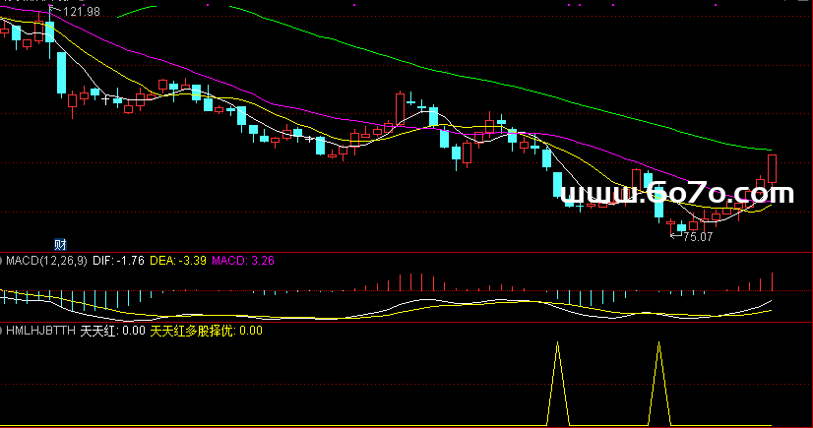Click the first yellow signal spike peak
This screenshot has height=428, width=813.
[x=558, y=344]
